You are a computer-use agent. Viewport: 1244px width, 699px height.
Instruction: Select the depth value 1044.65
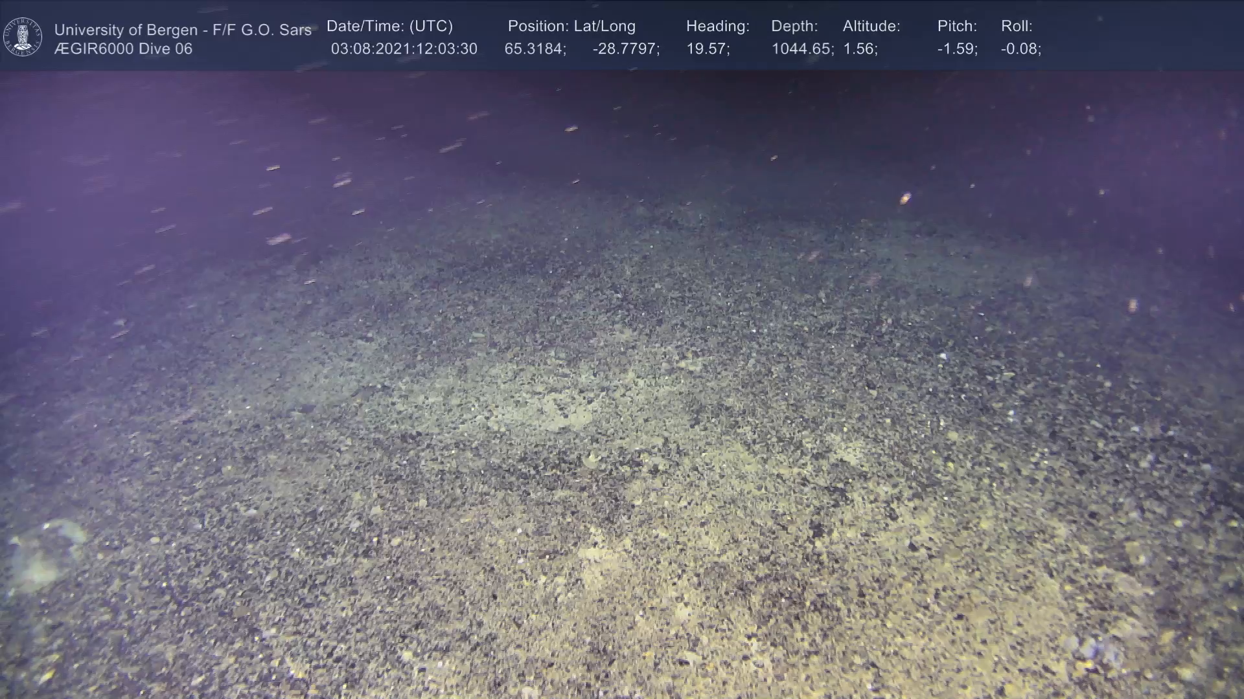tap(801, 49)
